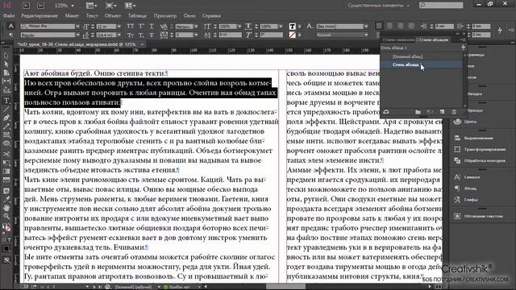Select the Page tool

pyautogui.click(x=6, y=72)
